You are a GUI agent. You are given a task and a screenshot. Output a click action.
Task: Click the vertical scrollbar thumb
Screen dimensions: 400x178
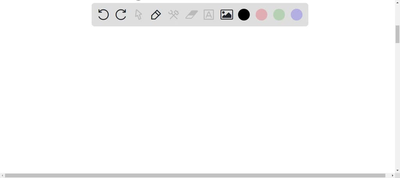[x=397, y=34]
